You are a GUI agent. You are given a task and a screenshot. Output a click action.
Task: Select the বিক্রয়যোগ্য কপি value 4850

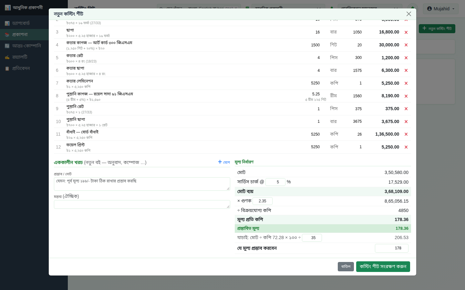[403, 210]
